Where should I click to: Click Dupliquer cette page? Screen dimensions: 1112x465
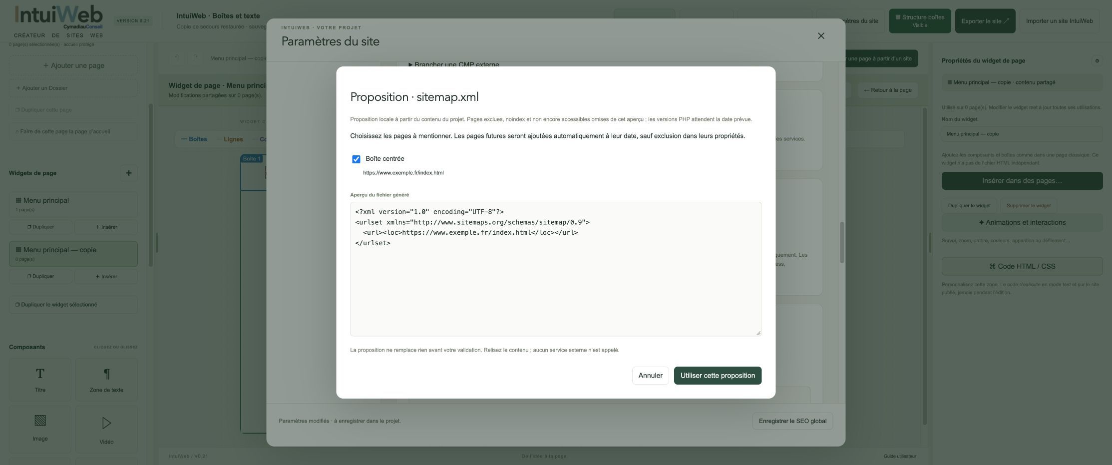73,110
